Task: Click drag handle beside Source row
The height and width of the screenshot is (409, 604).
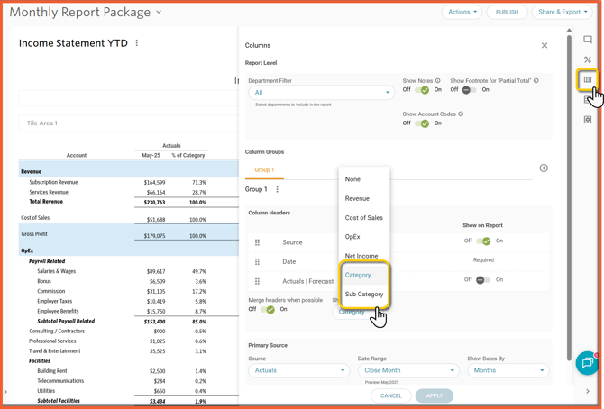Action: click(258, 242)
